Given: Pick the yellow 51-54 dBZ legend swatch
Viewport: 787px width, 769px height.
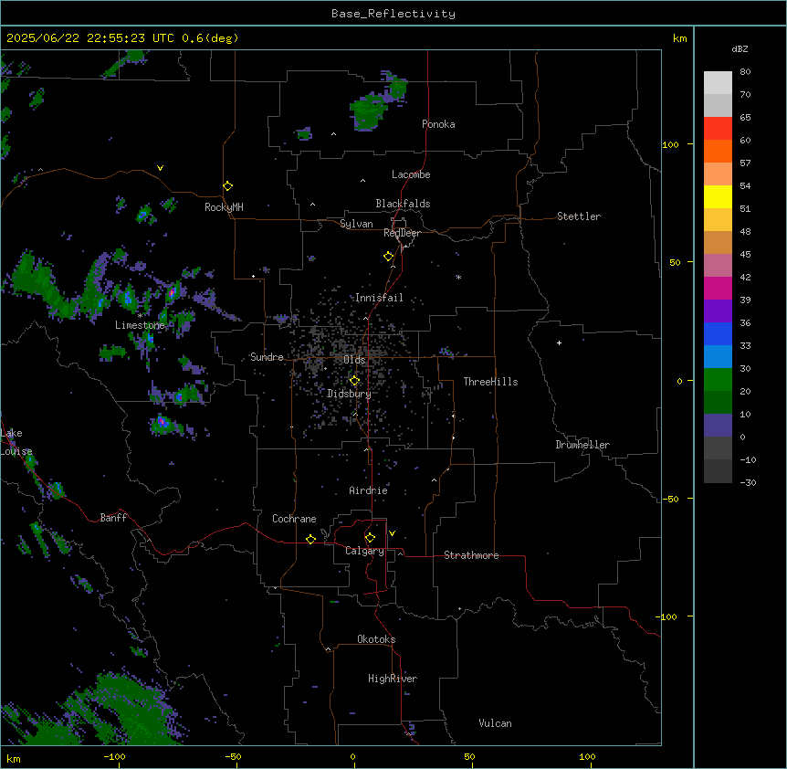Looking at the screenshot, I should click(x=718, y=196).
